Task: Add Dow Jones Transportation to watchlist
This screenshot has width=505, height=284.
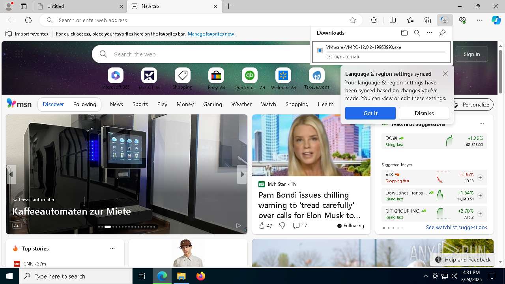Action: (480, 196)
